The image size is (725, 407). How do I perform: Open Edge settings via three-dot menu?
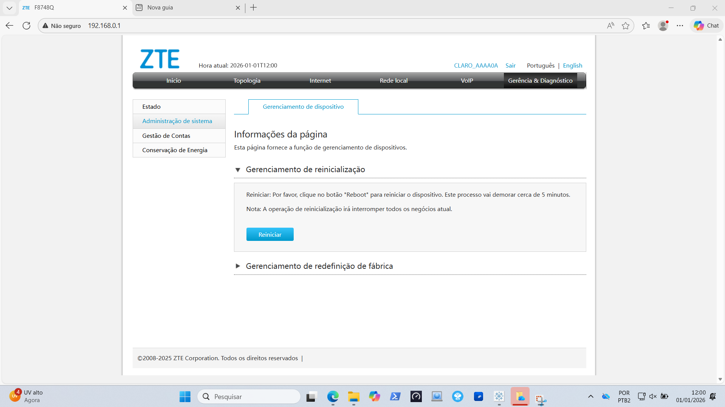680,25
